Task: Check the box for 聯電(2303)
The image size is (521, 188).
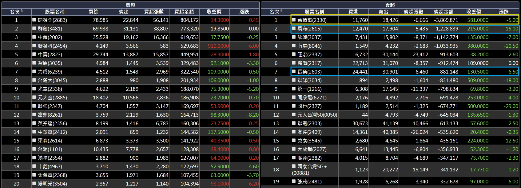Action: (294, 123)
